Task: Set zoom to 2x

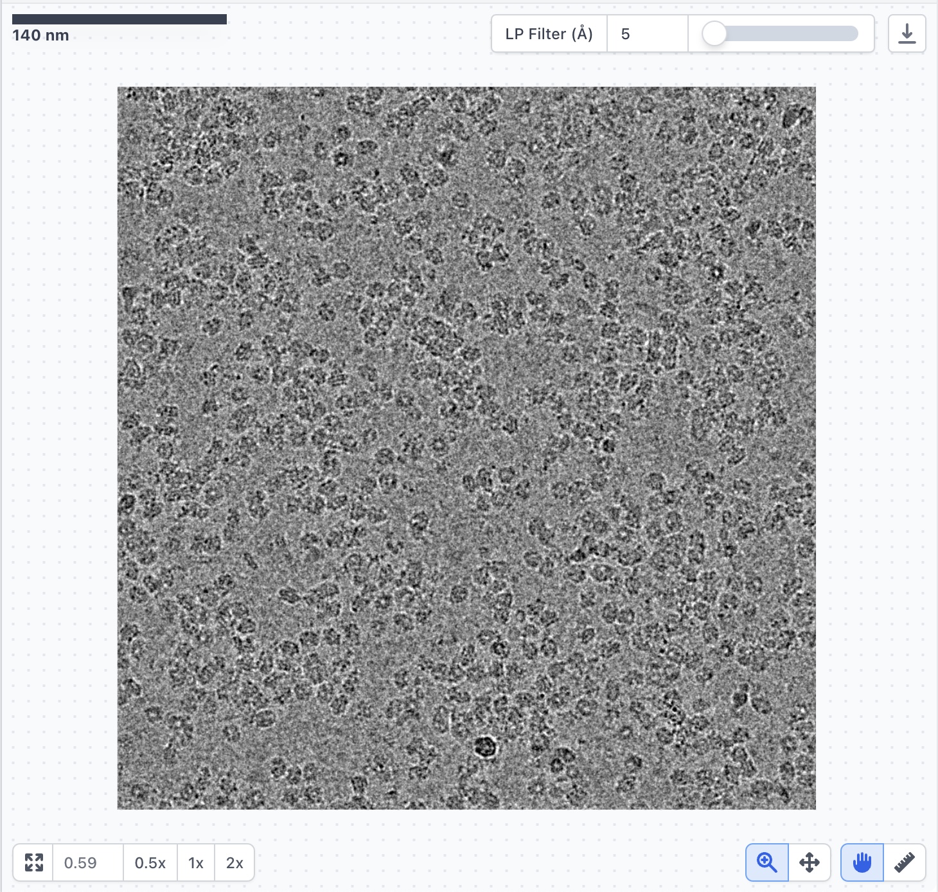Action: point(234,862)
